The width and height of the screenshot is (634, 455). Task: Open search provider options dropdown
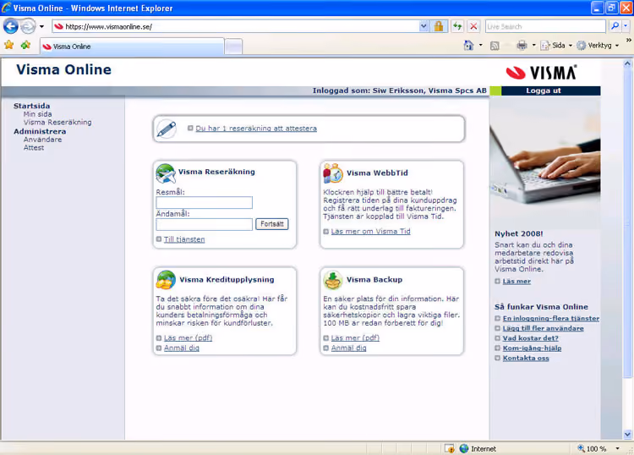coord(626,26)
